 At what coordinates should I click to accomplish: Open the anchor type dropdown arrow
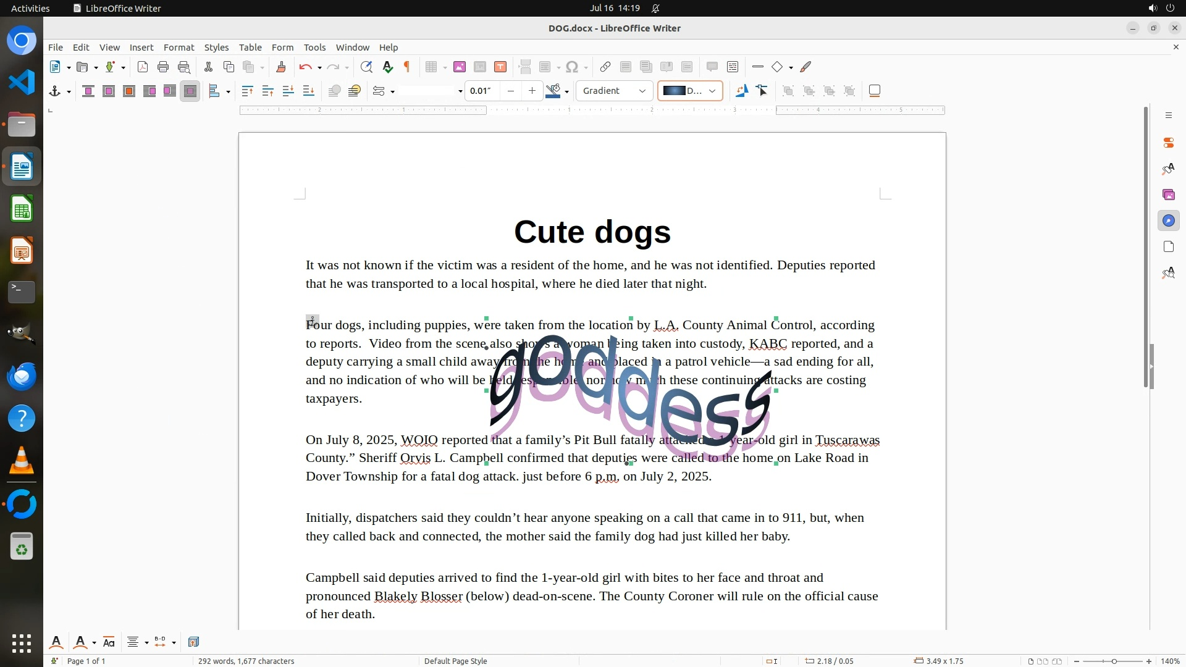point(69,91)
